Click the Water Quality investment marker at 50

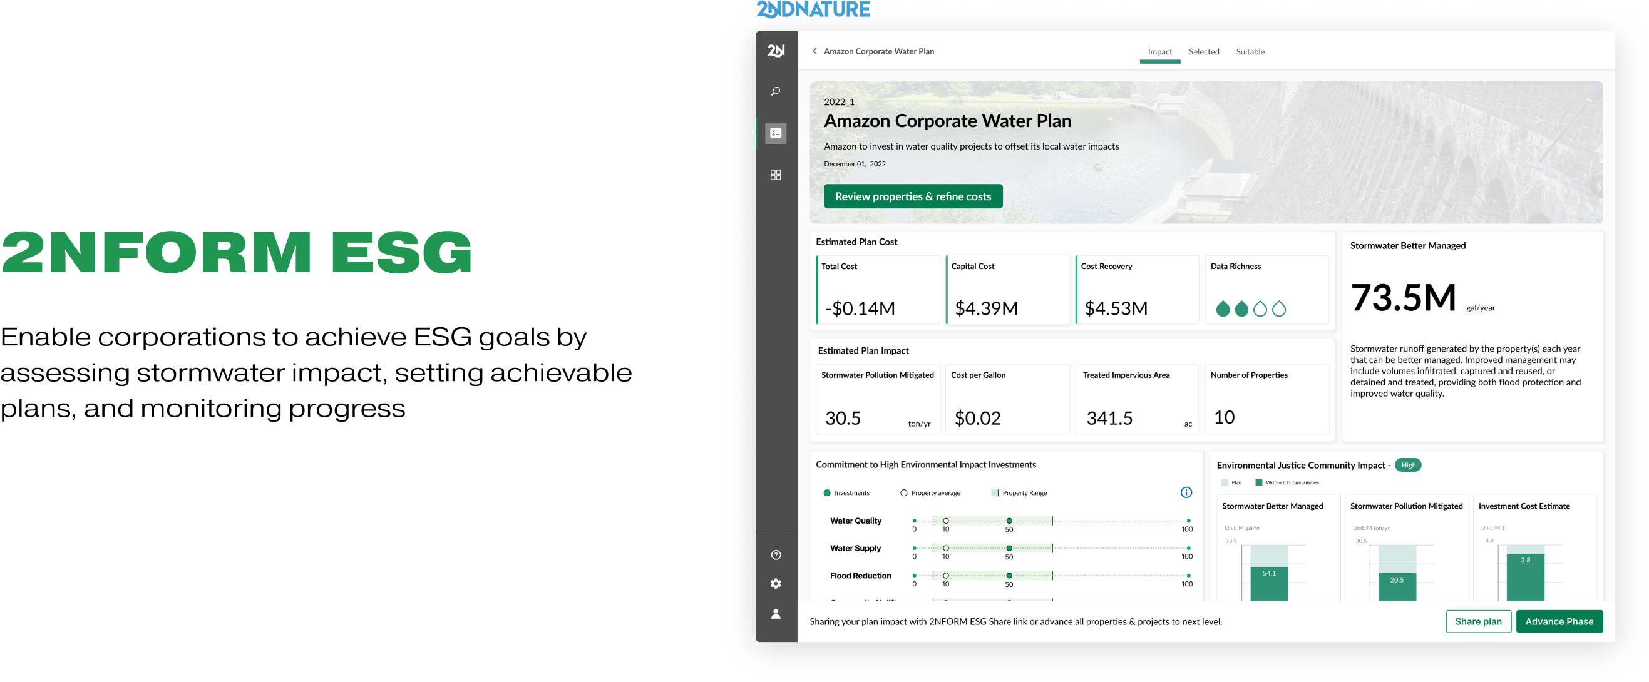(1009, 521)
